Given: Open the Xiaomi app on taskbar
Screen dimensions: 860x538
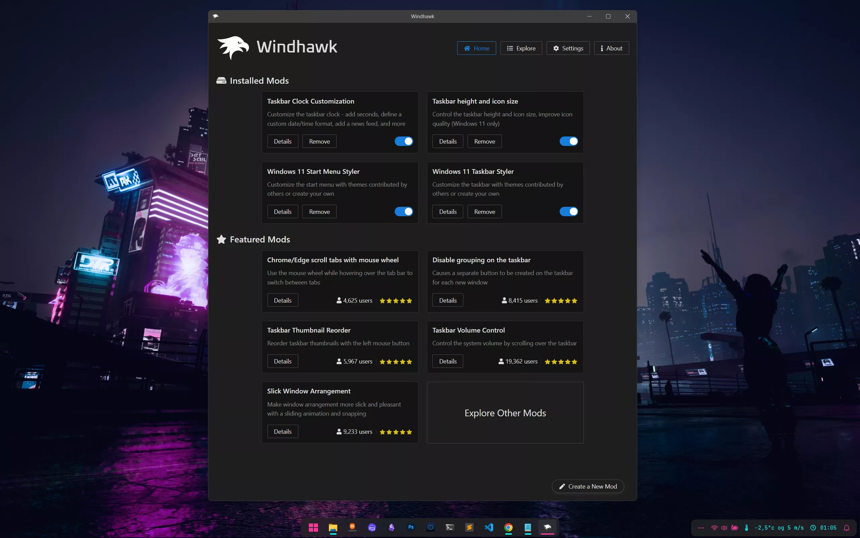Looking at the screenshot, I should point(352,527).
